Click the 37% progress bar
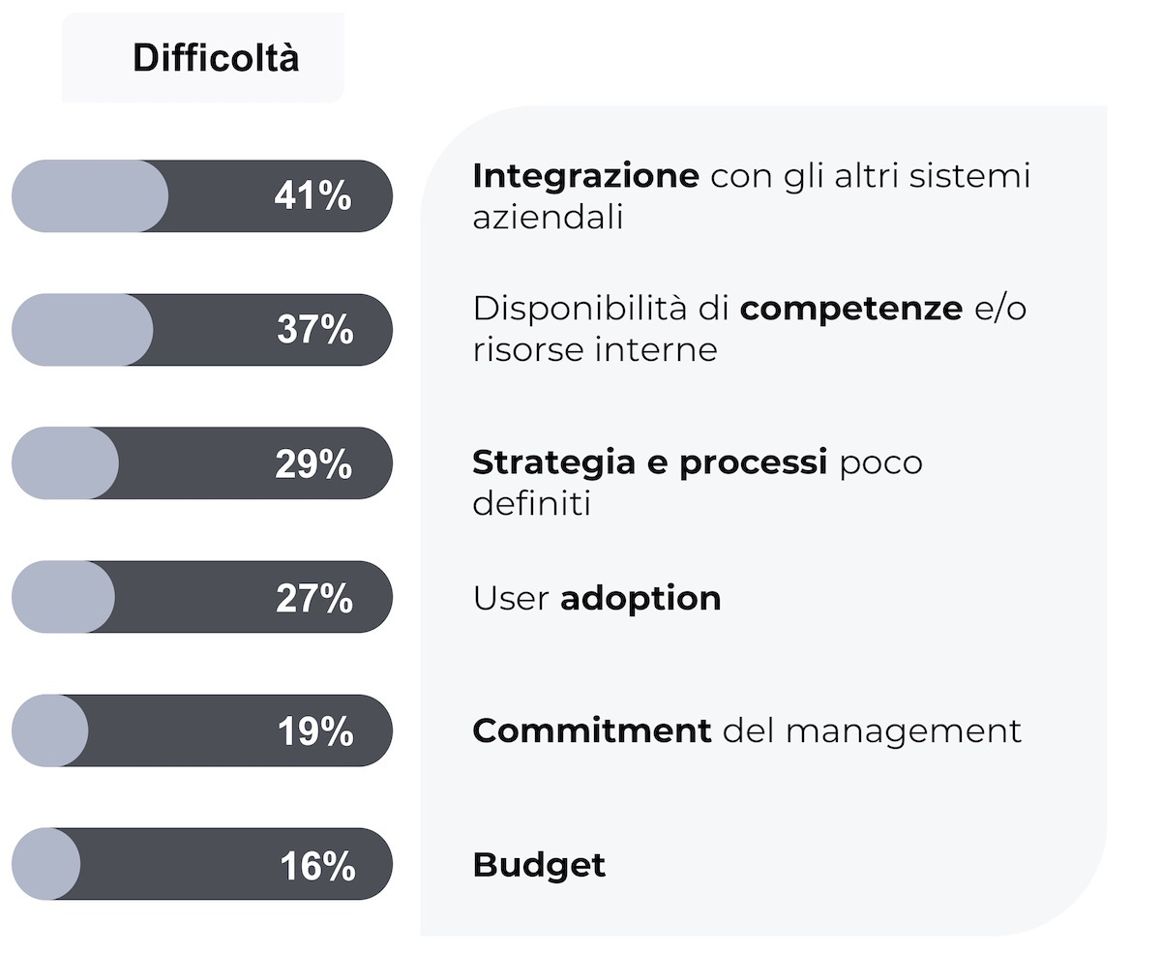Viewport: 1161px width, 953px height. click(202, 330)
